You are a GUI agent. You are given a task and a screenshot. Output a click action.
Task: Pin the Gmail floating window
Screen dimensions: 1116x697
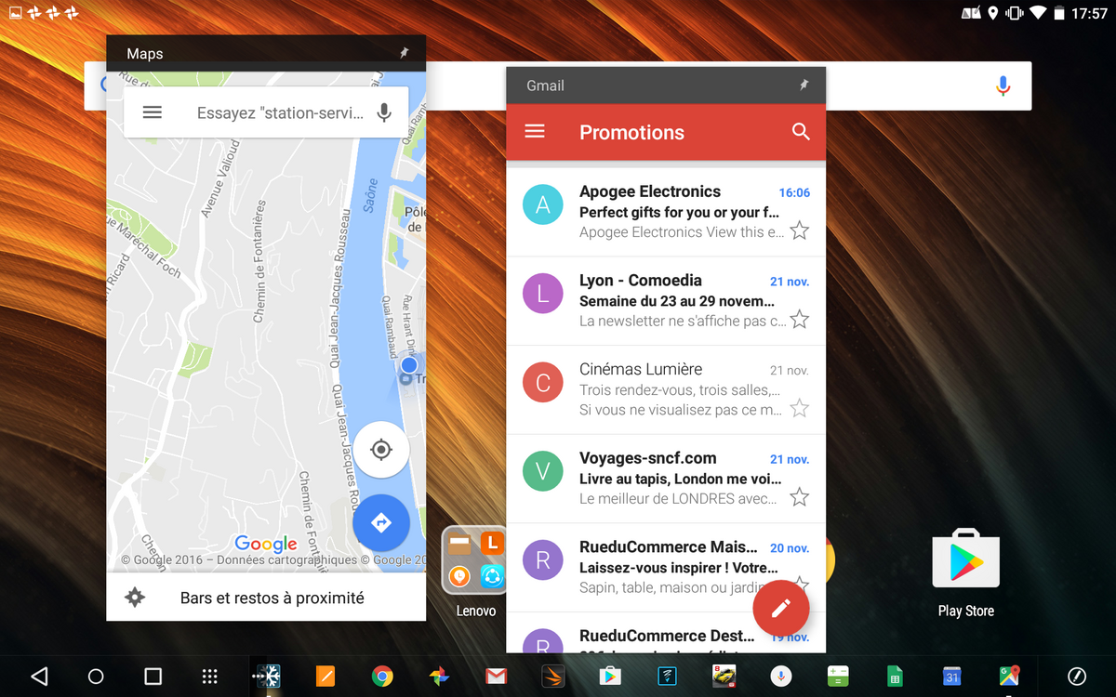(804, 85)
